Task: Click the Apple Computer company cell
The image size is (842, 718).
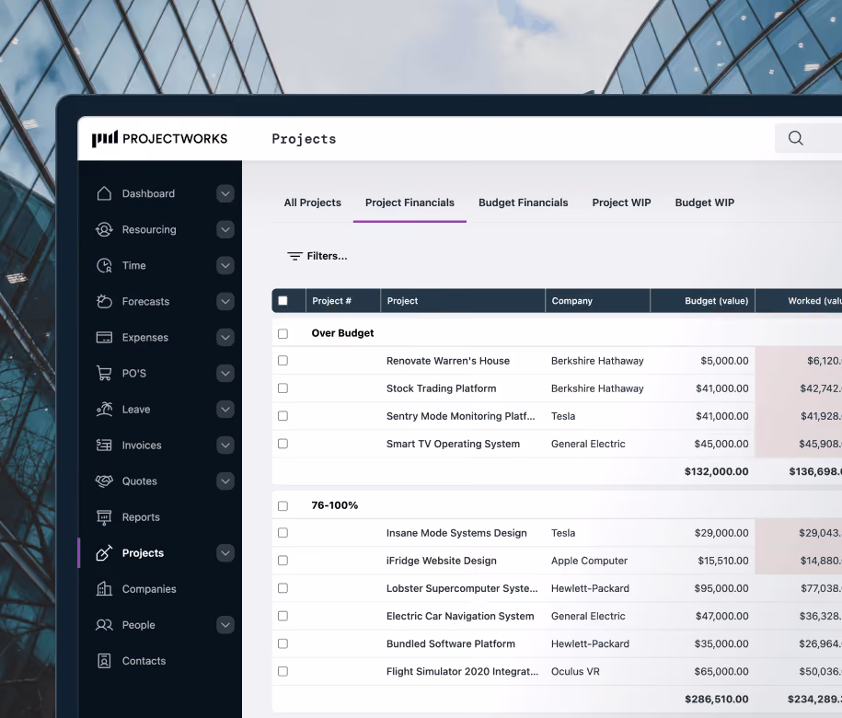Action: pos(589,561)
